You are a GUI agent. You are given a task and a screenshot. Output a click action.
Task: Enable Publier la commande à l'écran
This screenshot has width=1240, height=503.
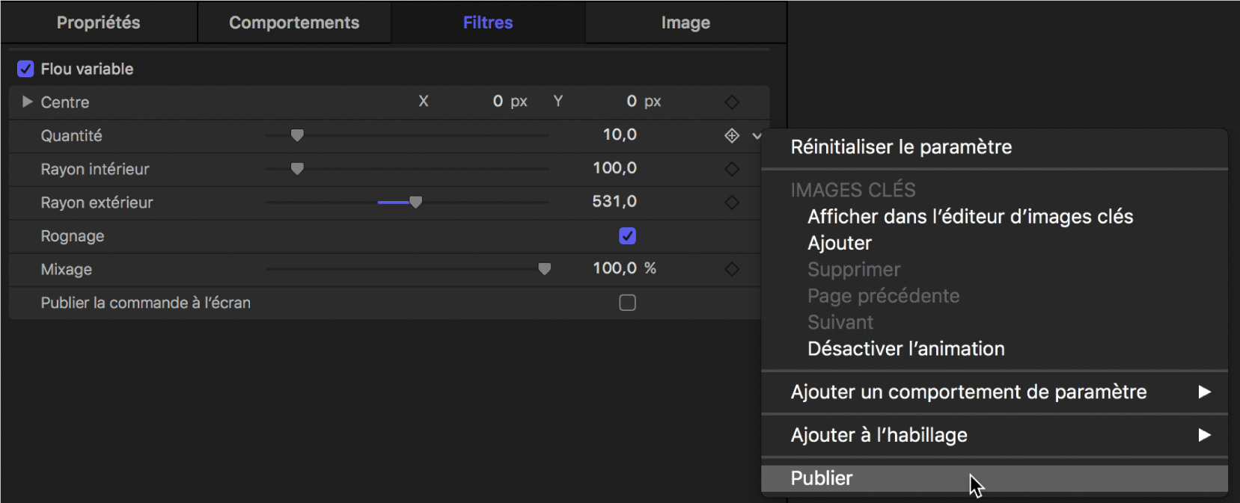pyautogui.click(x=627, y=303)
